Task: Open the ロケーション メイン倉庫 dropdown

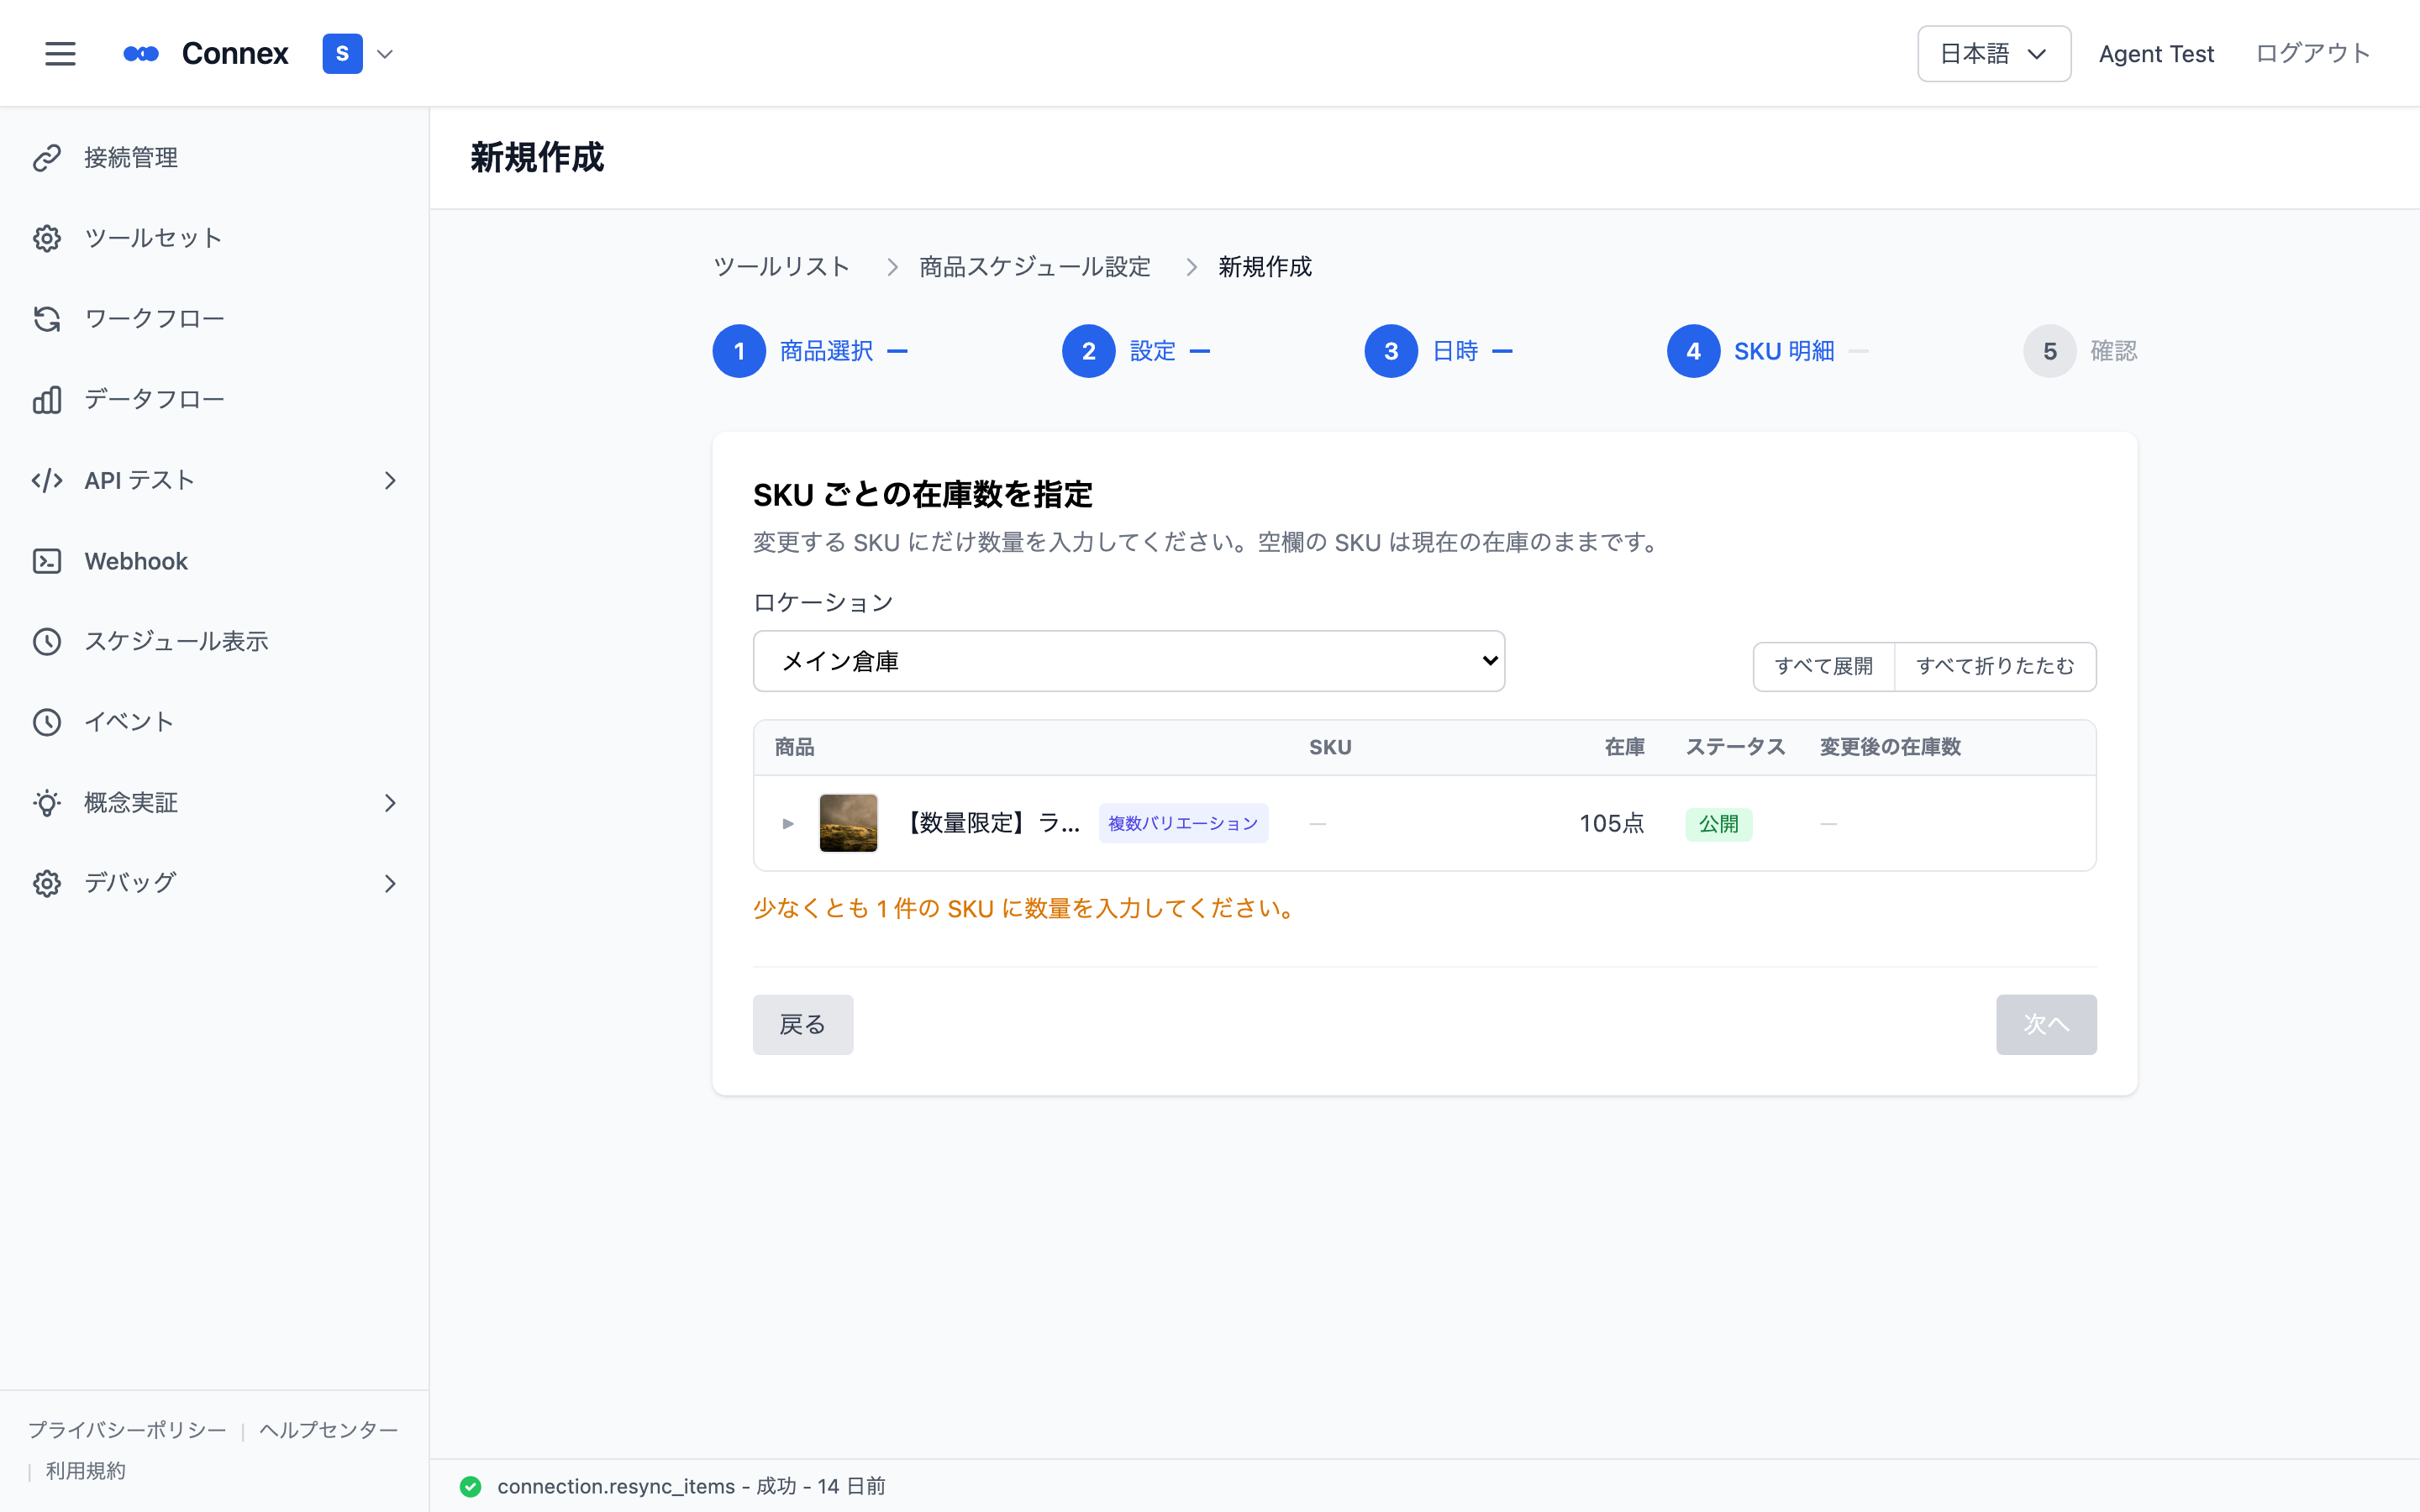Action: [x=1129, y=661]
